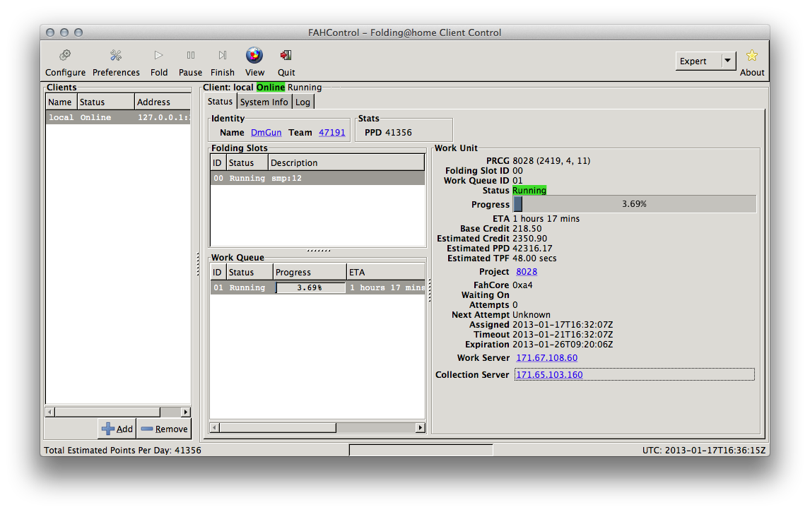
Task: Click the Finish toolbar icon
Action: point(222,56)
